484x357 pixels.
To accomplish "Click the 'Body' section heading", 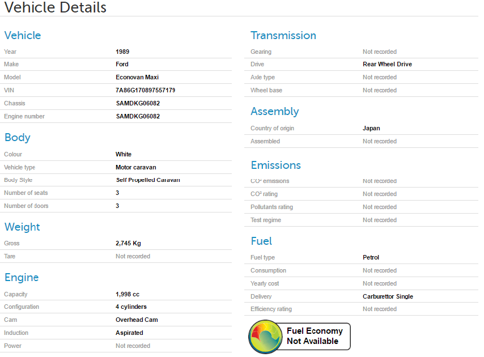I will pyautogui.click(x=17, y=137).
